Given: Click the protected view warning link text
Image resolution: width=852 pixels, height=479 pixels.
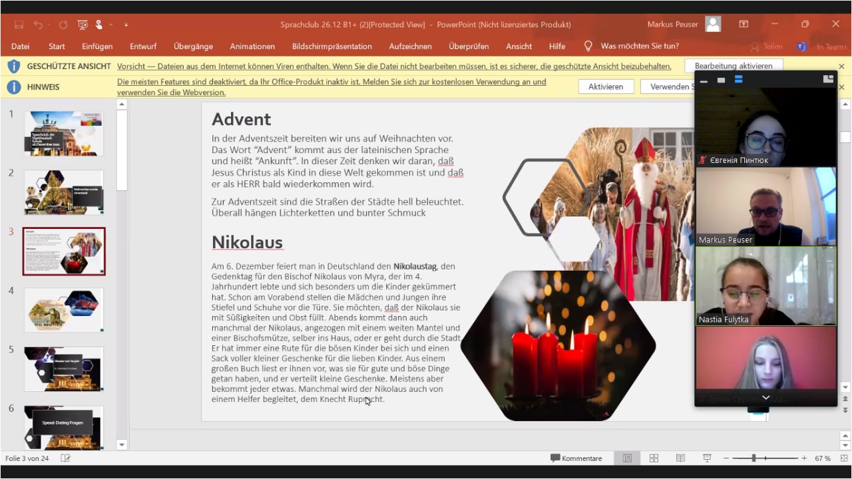Looking at the screenshot, I should (394, 67).
